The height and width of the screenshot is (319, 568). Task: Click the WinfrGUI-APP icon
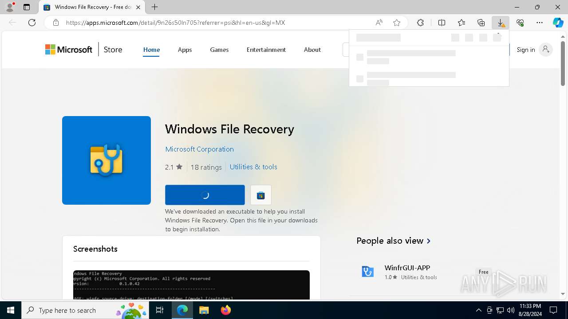coord(367,271)
